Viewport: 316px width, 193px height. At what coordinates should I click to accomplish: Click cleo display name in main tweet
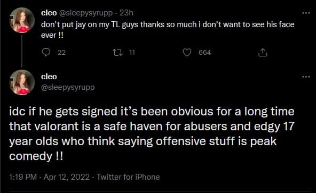(49, 77)
